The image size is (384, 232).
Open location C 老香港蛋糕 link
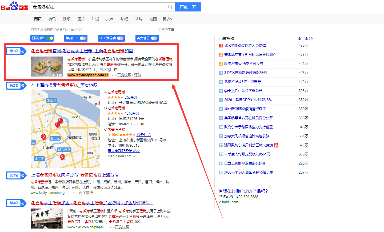pyautogui.click(x=116, y=129)
